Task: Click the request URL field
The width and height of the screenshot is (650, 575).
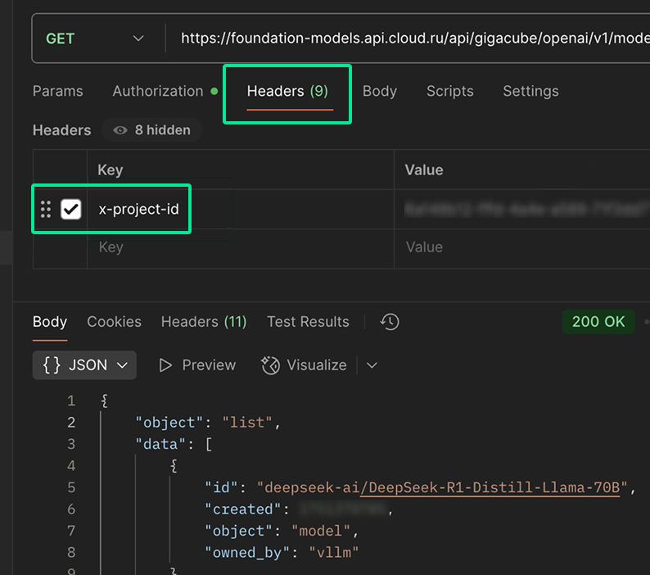Action: [414, 38]
